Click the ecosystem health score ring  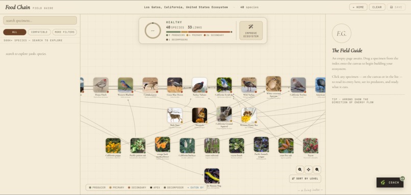(x=153, y=31)
